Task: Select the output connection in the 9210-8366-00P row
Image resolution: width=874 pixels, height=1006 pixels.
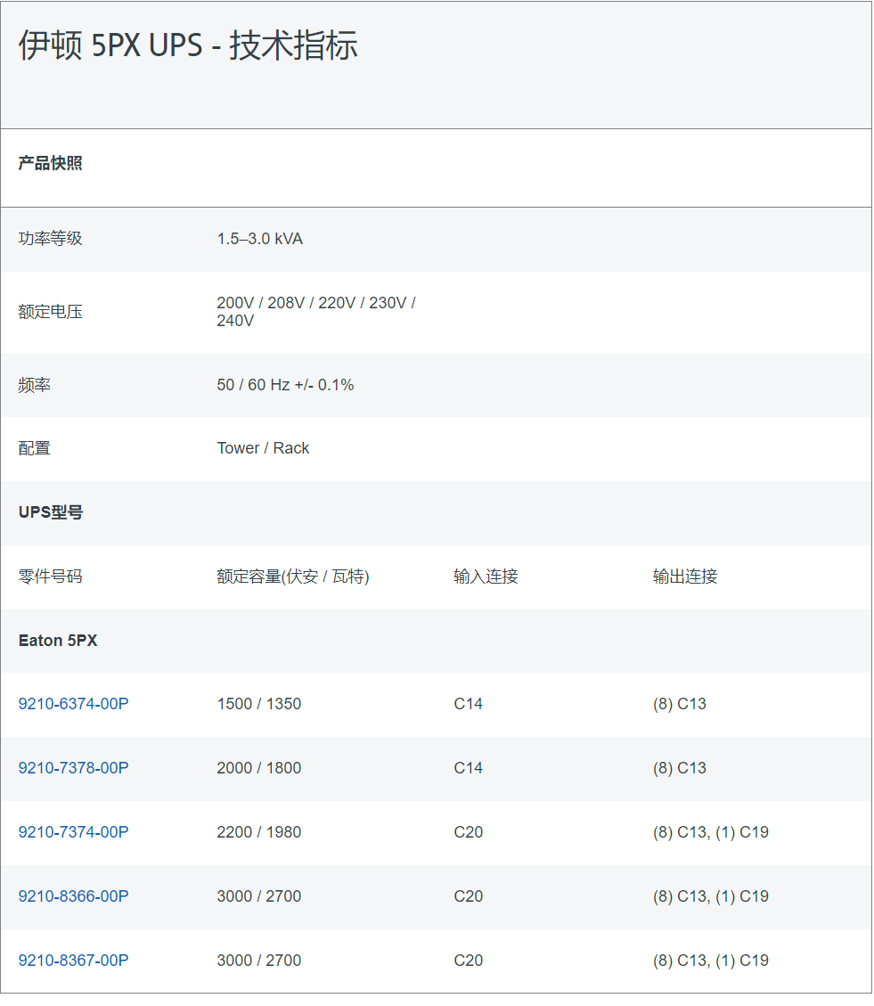Action: (x=711, y=896)
